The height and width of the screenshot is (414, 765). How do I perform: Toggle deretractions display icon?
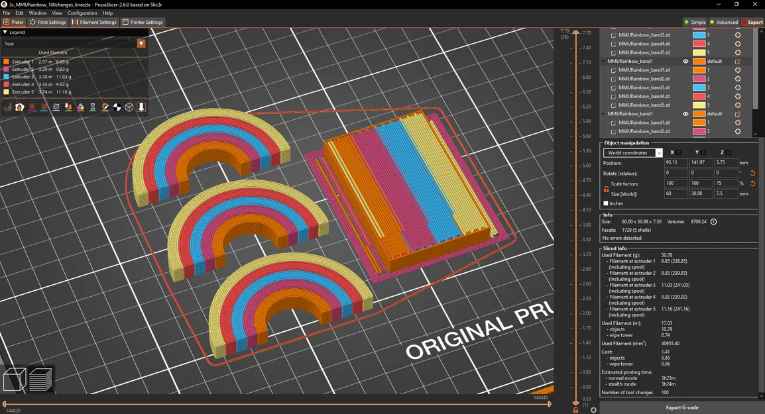tap(45, 107)
